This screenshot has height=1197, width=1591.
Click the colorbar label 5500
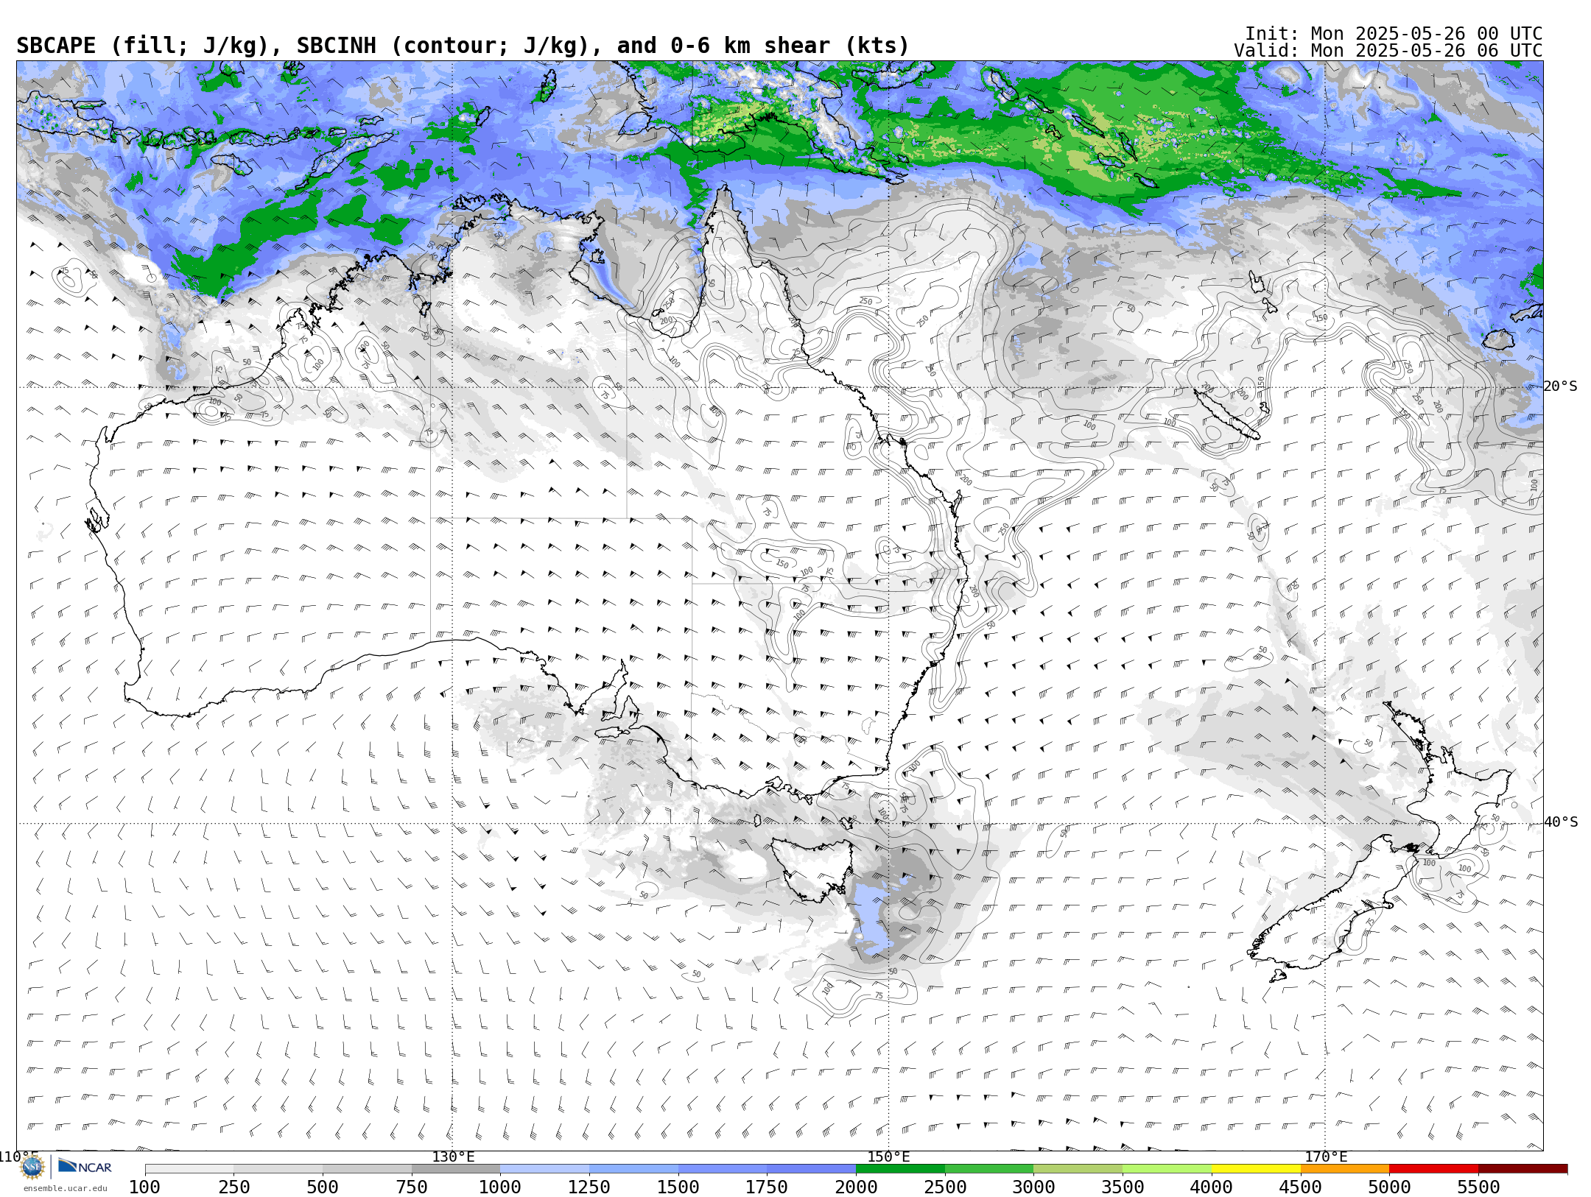click(x=1478, y=1187)
